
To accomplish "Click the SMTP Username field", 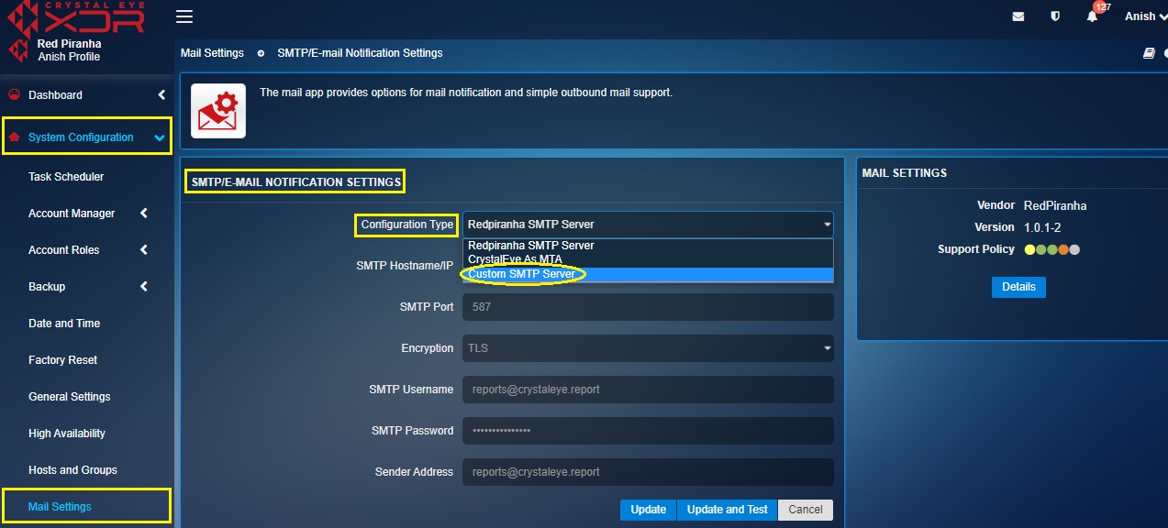I will [648, 390].
